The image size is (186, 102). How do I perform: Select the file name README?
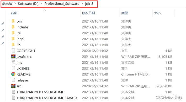tap(24, 74)
